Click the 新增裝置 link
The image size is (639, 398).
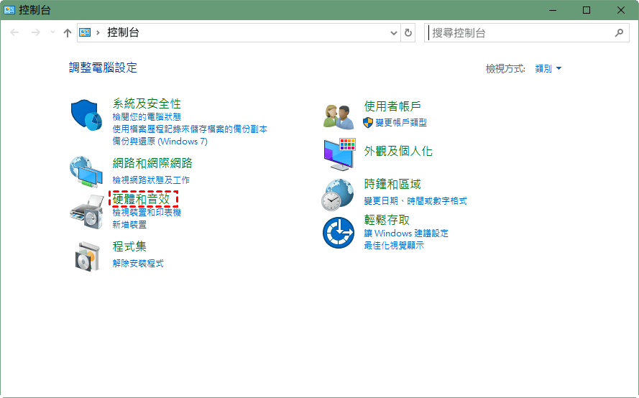click(129, 224)
